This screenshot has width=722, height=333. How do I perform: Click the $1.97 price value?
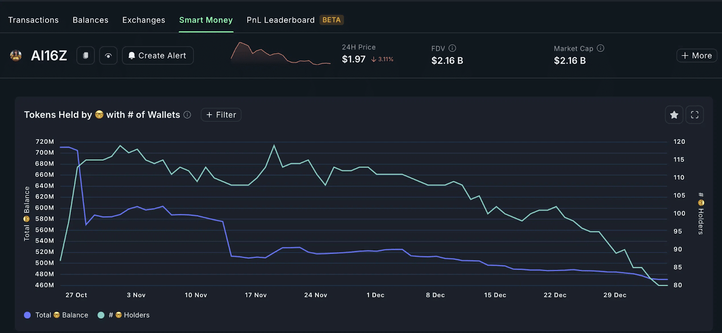pos(354,59)
